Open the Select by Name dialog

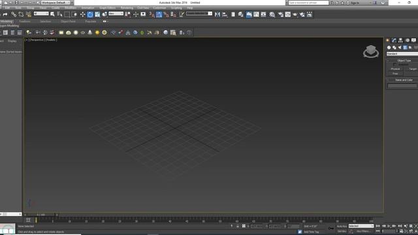(59, 14)
